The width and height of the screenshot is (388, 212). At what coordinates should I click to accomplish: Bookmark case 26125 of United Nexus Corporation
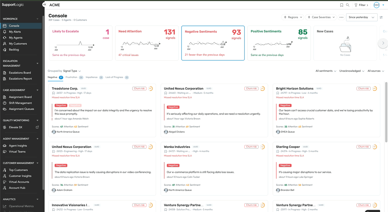point(53,151)
